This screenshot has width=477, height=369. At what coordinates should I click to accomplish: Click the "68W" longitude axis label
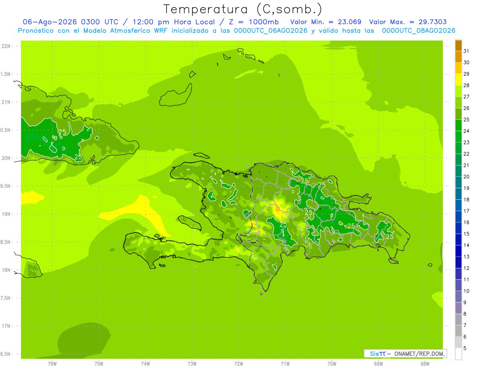(x=425, y=364)
